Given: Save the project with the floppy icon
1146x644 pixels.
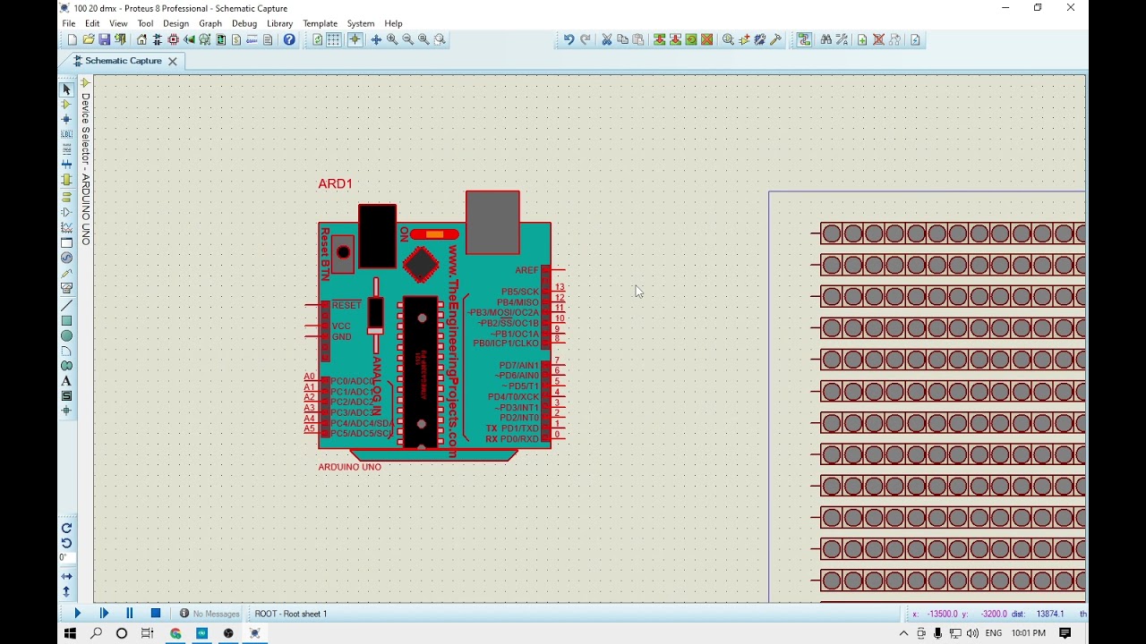Looking at the screenshot, I should [x=104, y=39].
